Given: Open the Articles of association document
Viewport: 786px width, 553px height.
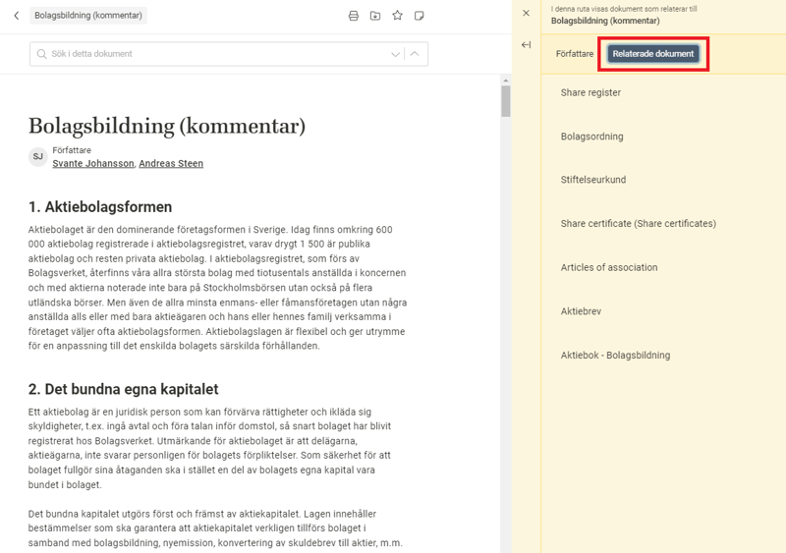Looking at the screenshot, I should tap(608, 267).
